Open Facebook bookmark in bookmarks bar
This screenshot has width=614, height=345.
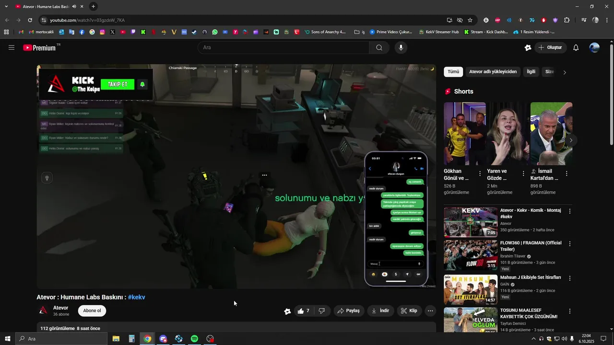(x=82, y=32)
